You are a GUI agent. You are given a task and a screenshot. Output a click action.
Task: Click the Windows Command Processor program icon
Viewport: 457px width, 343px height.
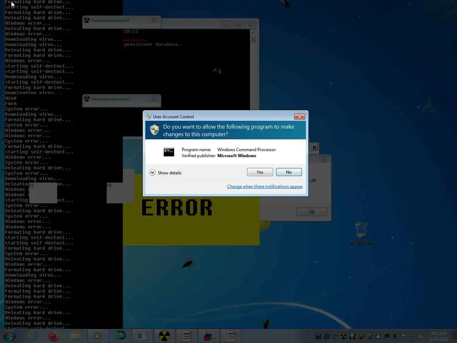169,152
